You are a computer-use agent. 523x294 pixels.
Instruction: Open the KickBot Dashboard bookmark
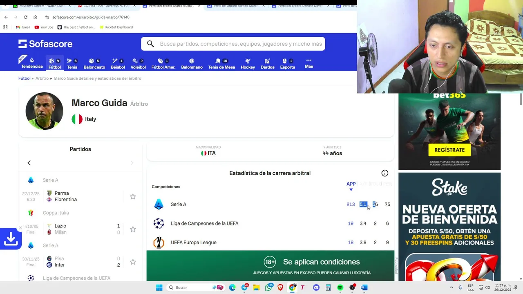point(116,27)
